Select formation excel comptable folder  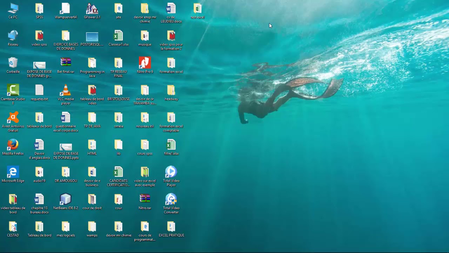[x=171, y=122]
